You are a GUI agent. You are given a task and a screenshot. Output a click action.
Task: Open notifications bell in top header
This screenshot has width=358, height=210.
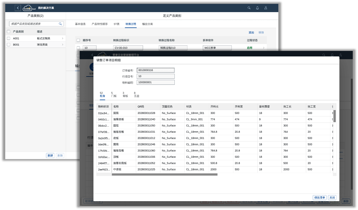257,8
